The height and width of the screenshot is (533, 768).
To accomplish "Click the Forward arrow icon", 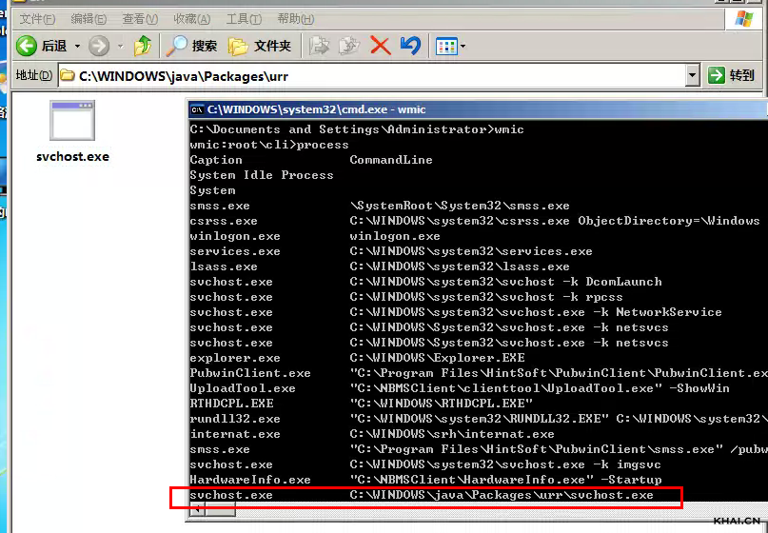I will [x=98, y=46].
